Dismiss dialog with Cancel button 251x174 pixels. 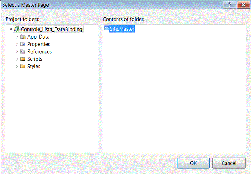click(229, 163)
